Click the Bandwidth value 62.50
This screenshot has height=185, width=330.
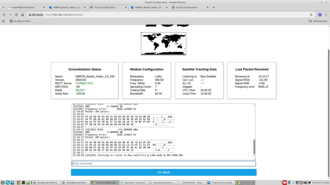pyautogui.click(x=158, y=94)
